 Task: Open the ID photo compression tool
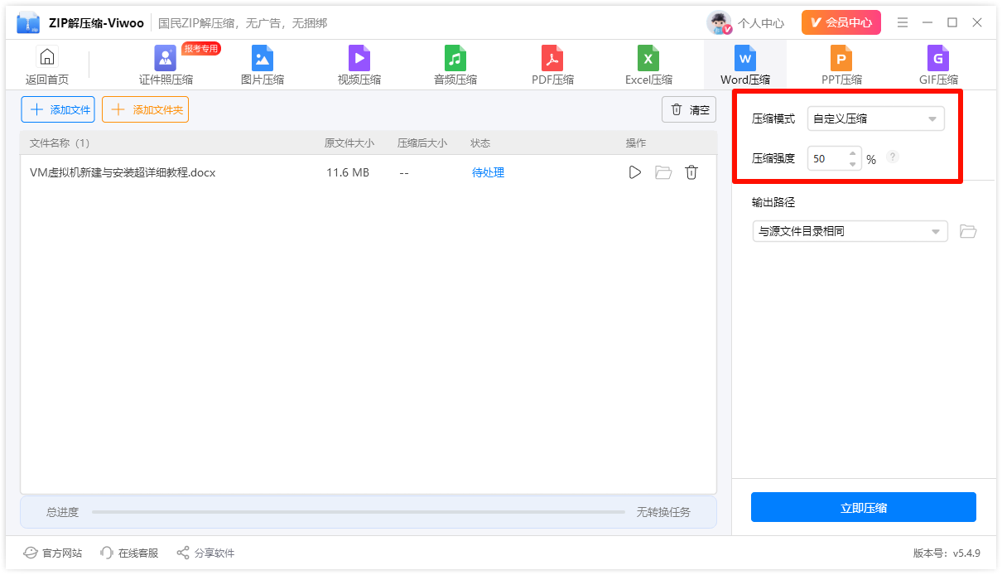click(166, 65)
